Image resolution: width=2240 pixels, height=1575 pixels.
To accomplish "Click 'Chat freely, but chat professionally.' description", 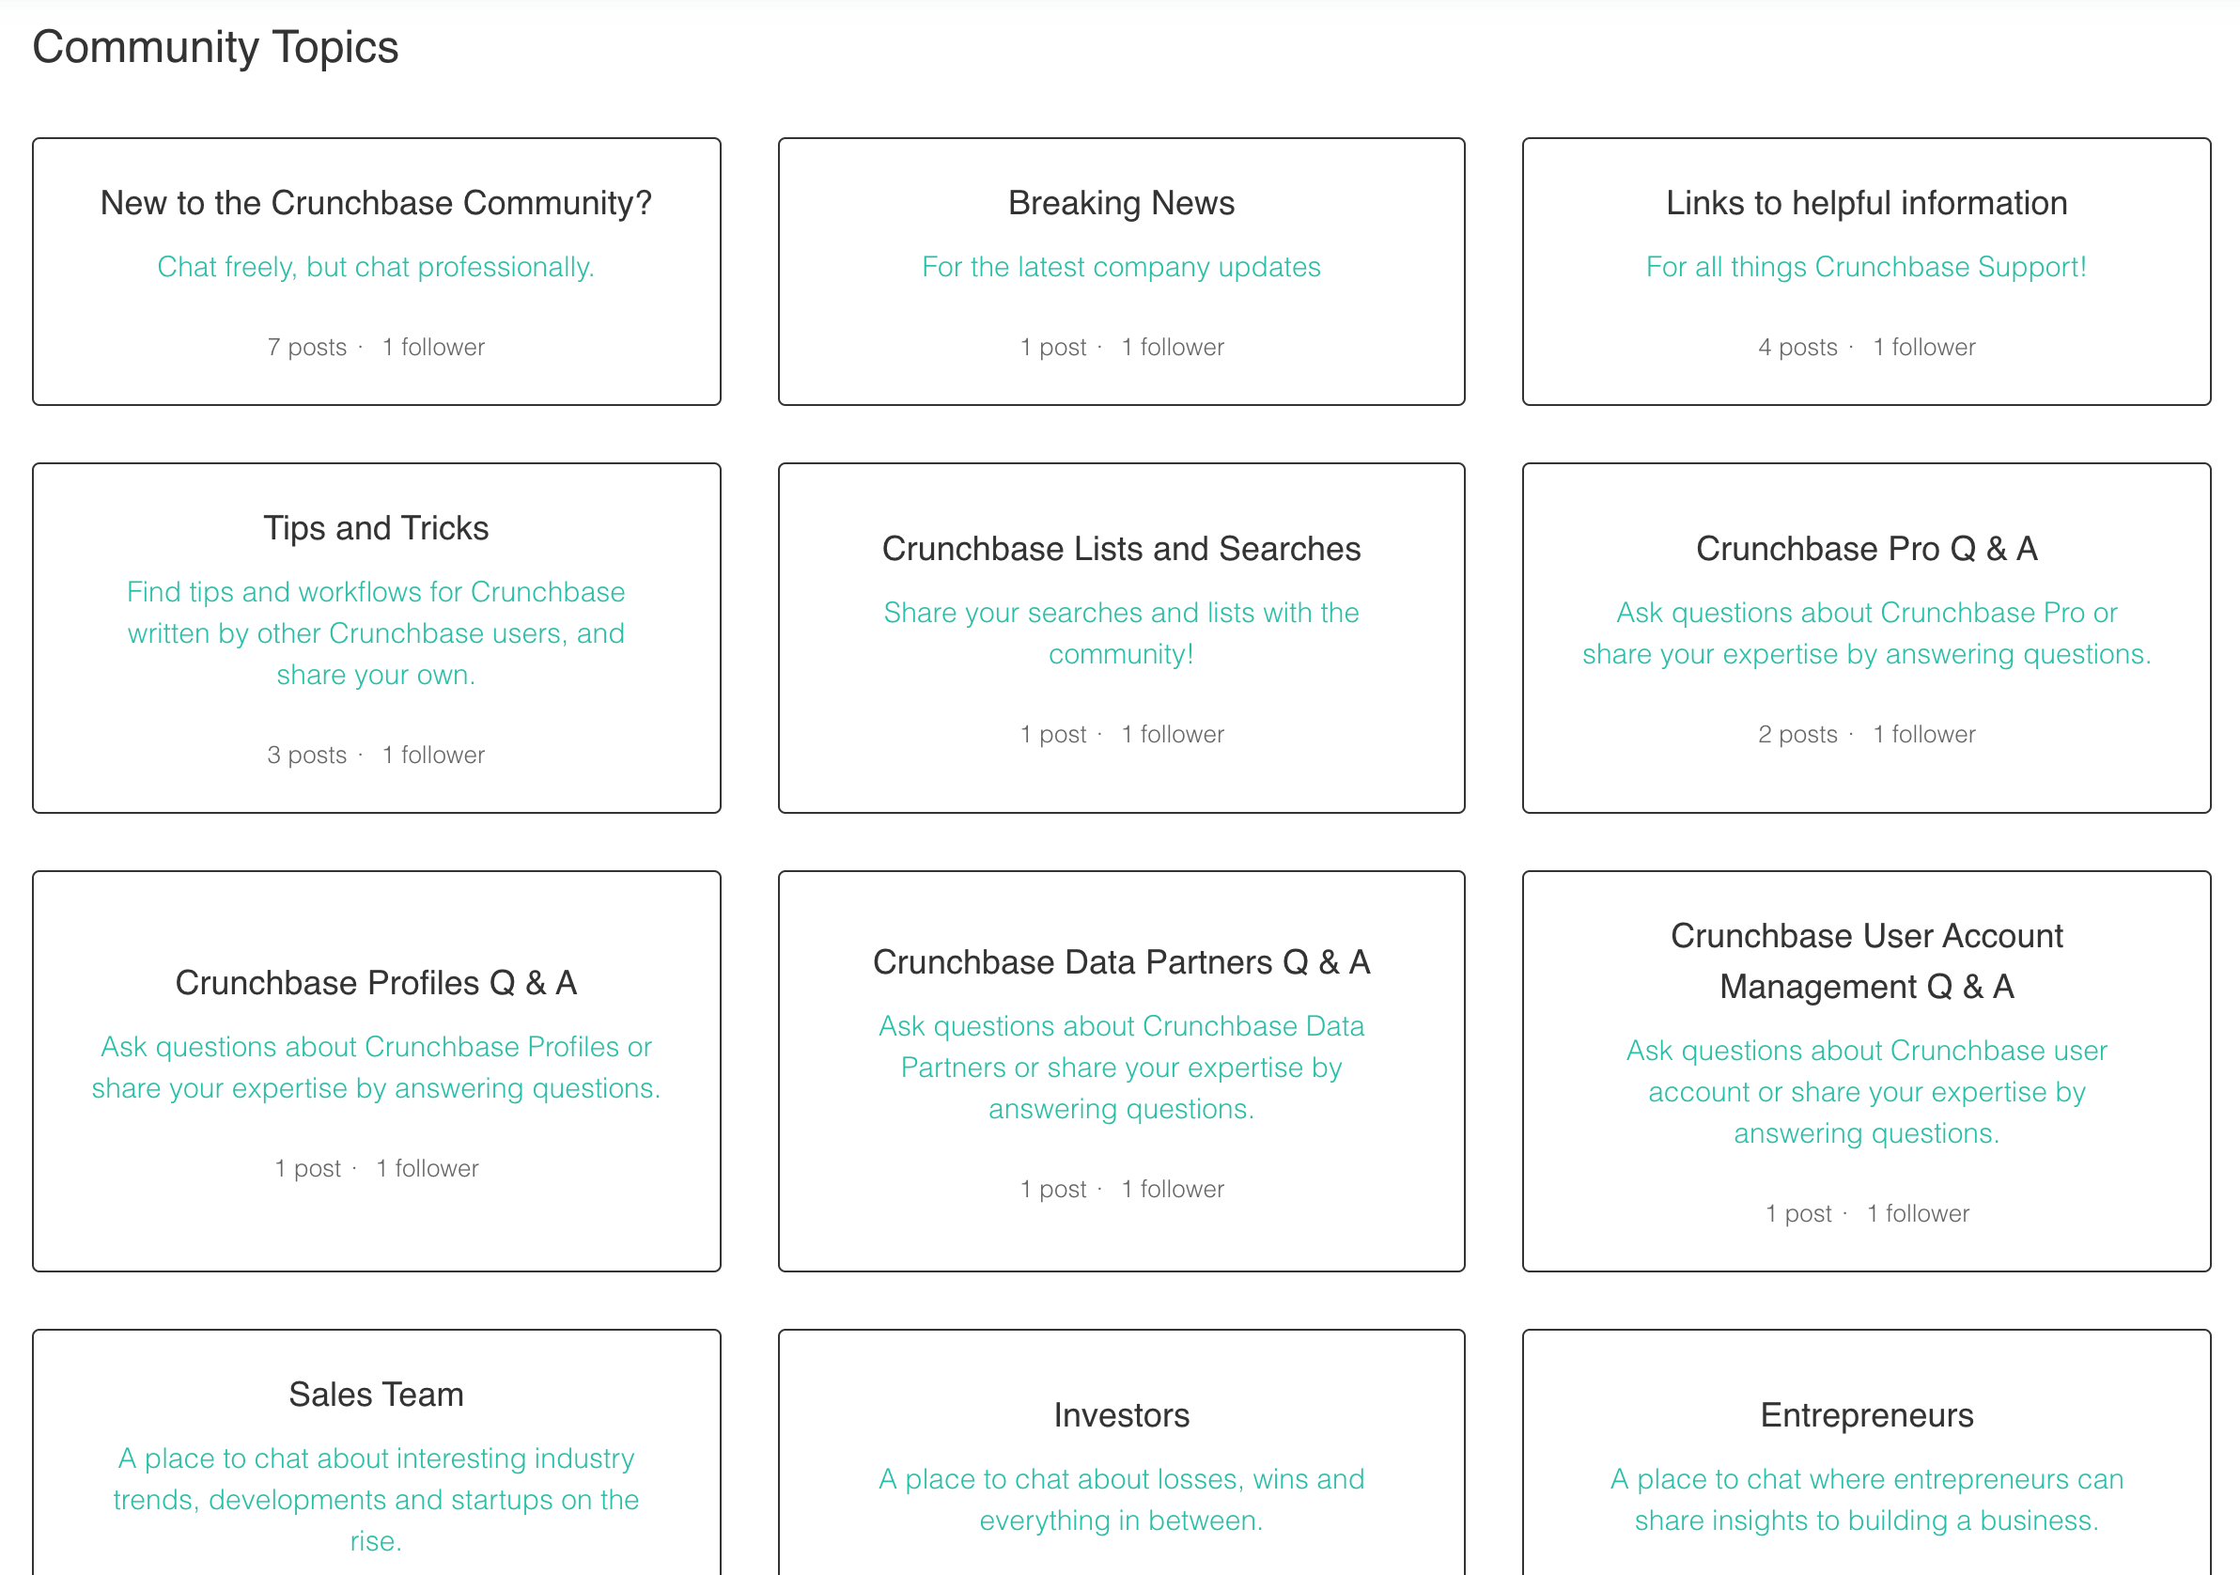I will (x=376, y=268).
